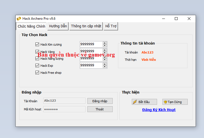
Task: Click the Thoát button
Action: click(100, 109)
